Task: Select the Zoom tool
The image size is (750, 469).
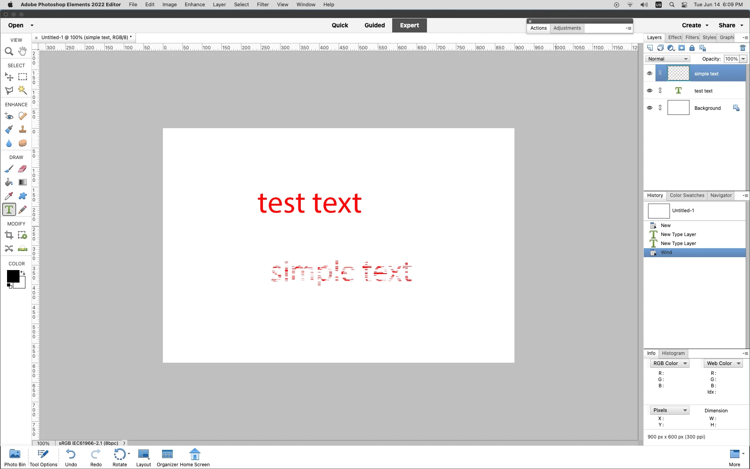Action: click(9, 51)
